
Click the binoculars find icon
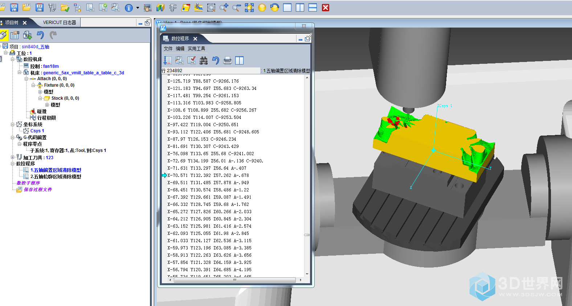click(204, 61)
